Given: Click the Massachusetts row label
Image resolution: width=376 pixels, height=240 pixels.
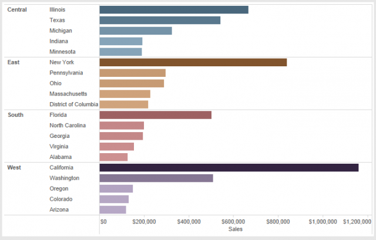Looking at the screenshot, I should [x=68, y=94].
